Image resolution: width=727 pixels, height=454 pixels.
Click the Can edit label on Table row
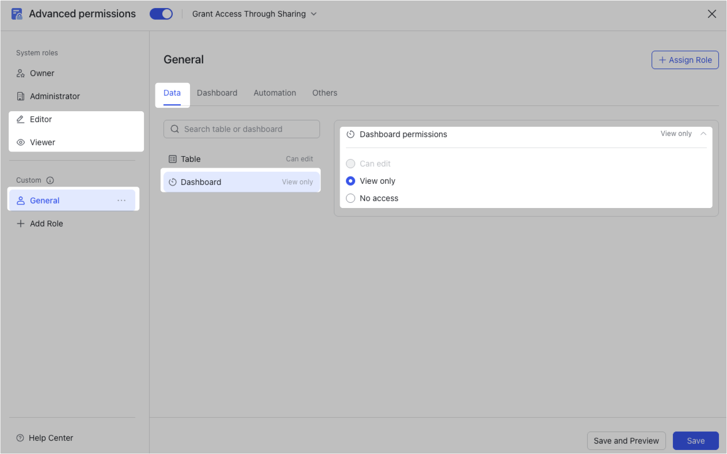click(x=299, y=159)
